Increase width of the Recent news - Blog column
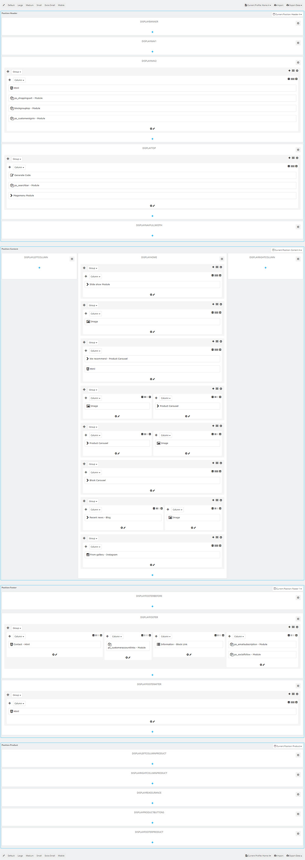305x860 pixels. (x=162, y=509)
